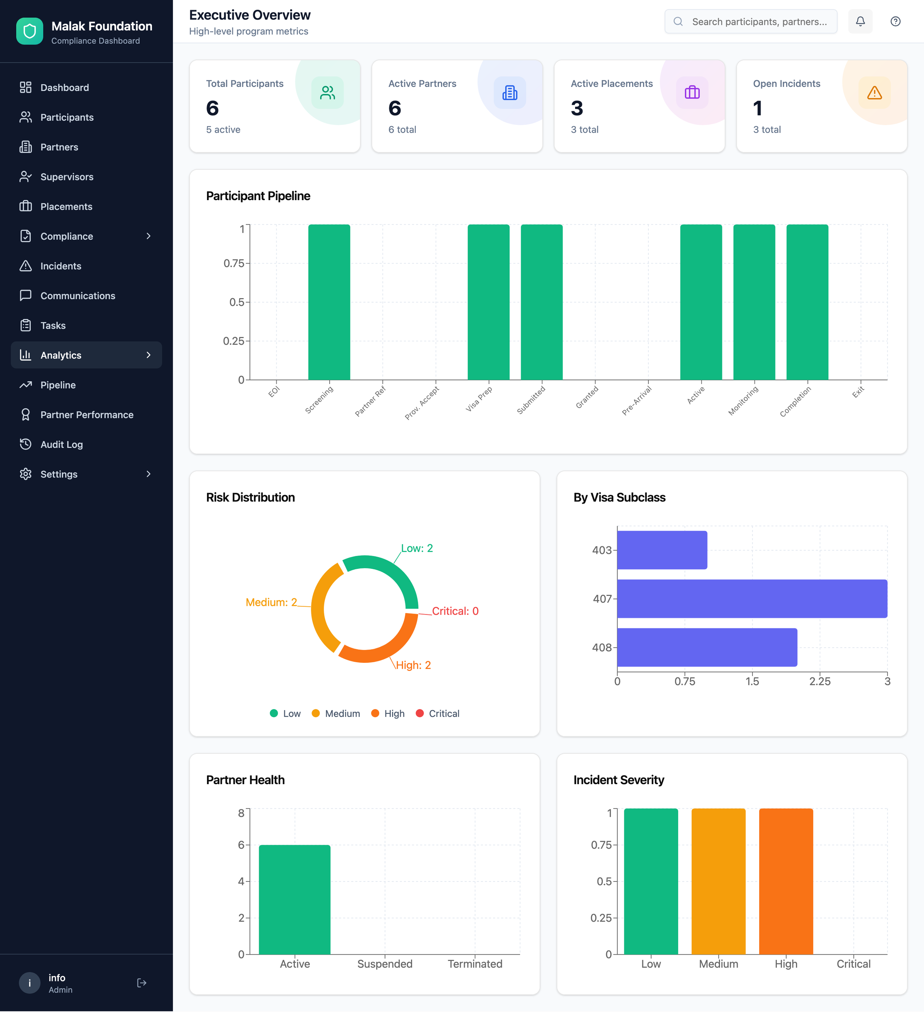The width and height of the screenshot is (924, 1012).
Task: Click the Malak Foundation shield logo
Action: point(30,31)
